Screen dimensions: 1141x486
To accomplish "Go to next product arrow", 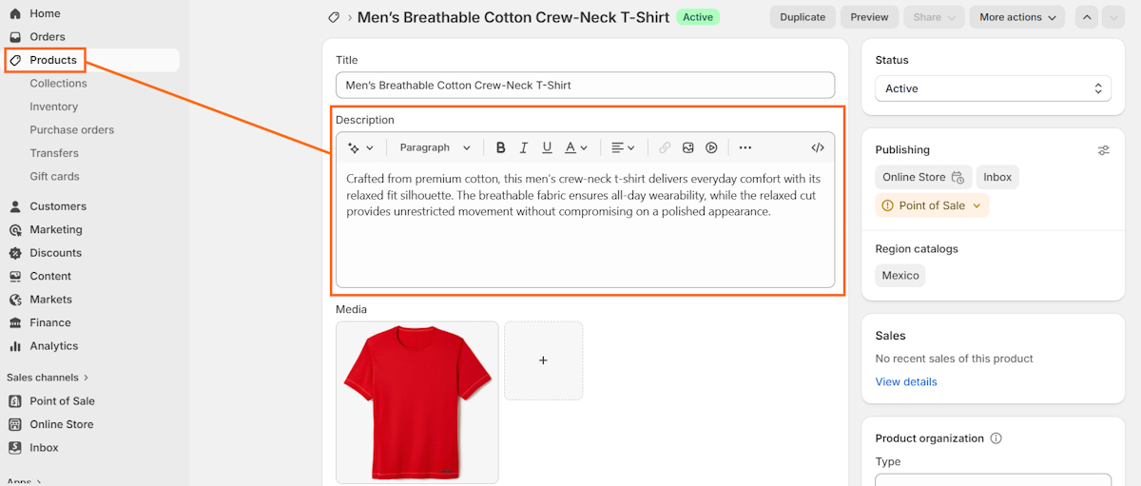I will click(x=1112, y=17).
